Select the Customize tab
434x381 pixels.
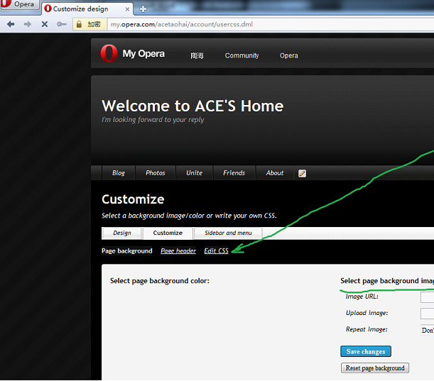(168, 233)
